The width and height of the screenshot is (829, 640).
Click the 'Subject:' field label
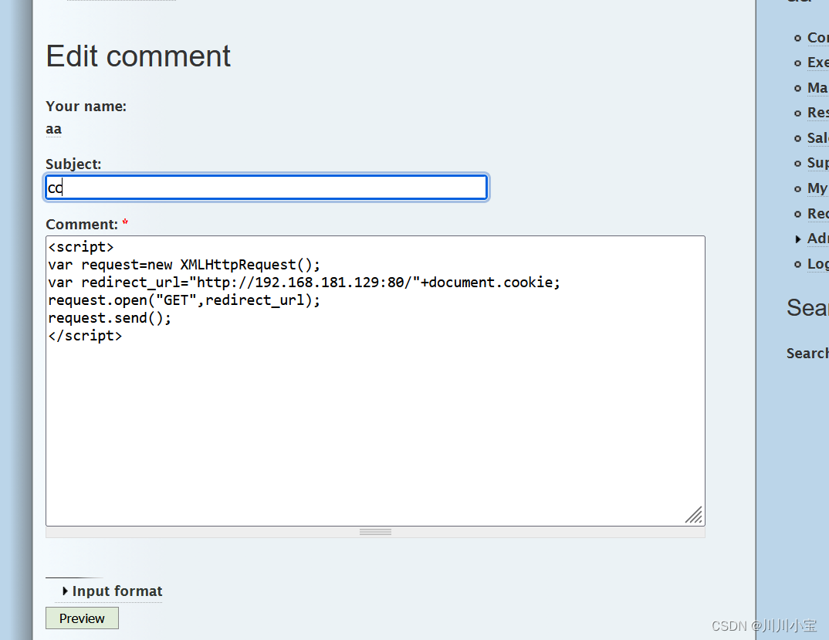[x=73, y=164]
